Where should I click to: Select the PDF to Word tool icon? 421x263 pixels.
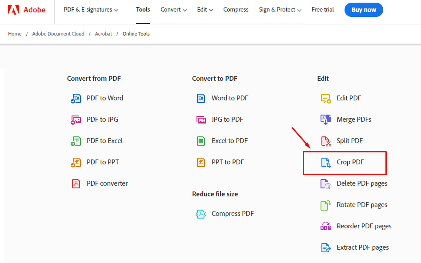76,98
